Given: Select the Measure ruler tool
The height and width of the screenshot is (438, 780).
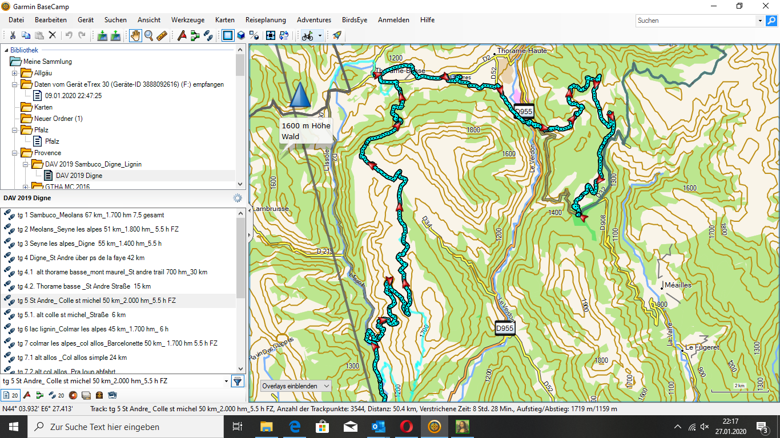Looking at the screenshot, I should [162, 35].
